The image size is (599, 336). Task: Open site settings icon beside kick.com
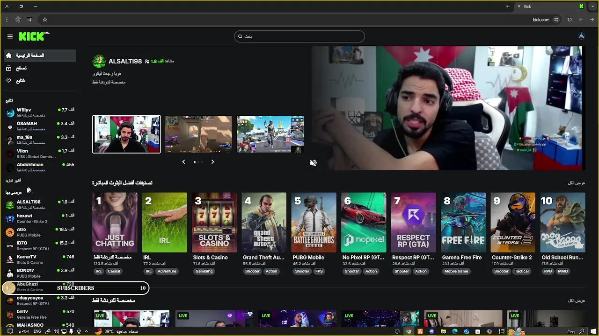pyautogui.click(x=556, y=20)
